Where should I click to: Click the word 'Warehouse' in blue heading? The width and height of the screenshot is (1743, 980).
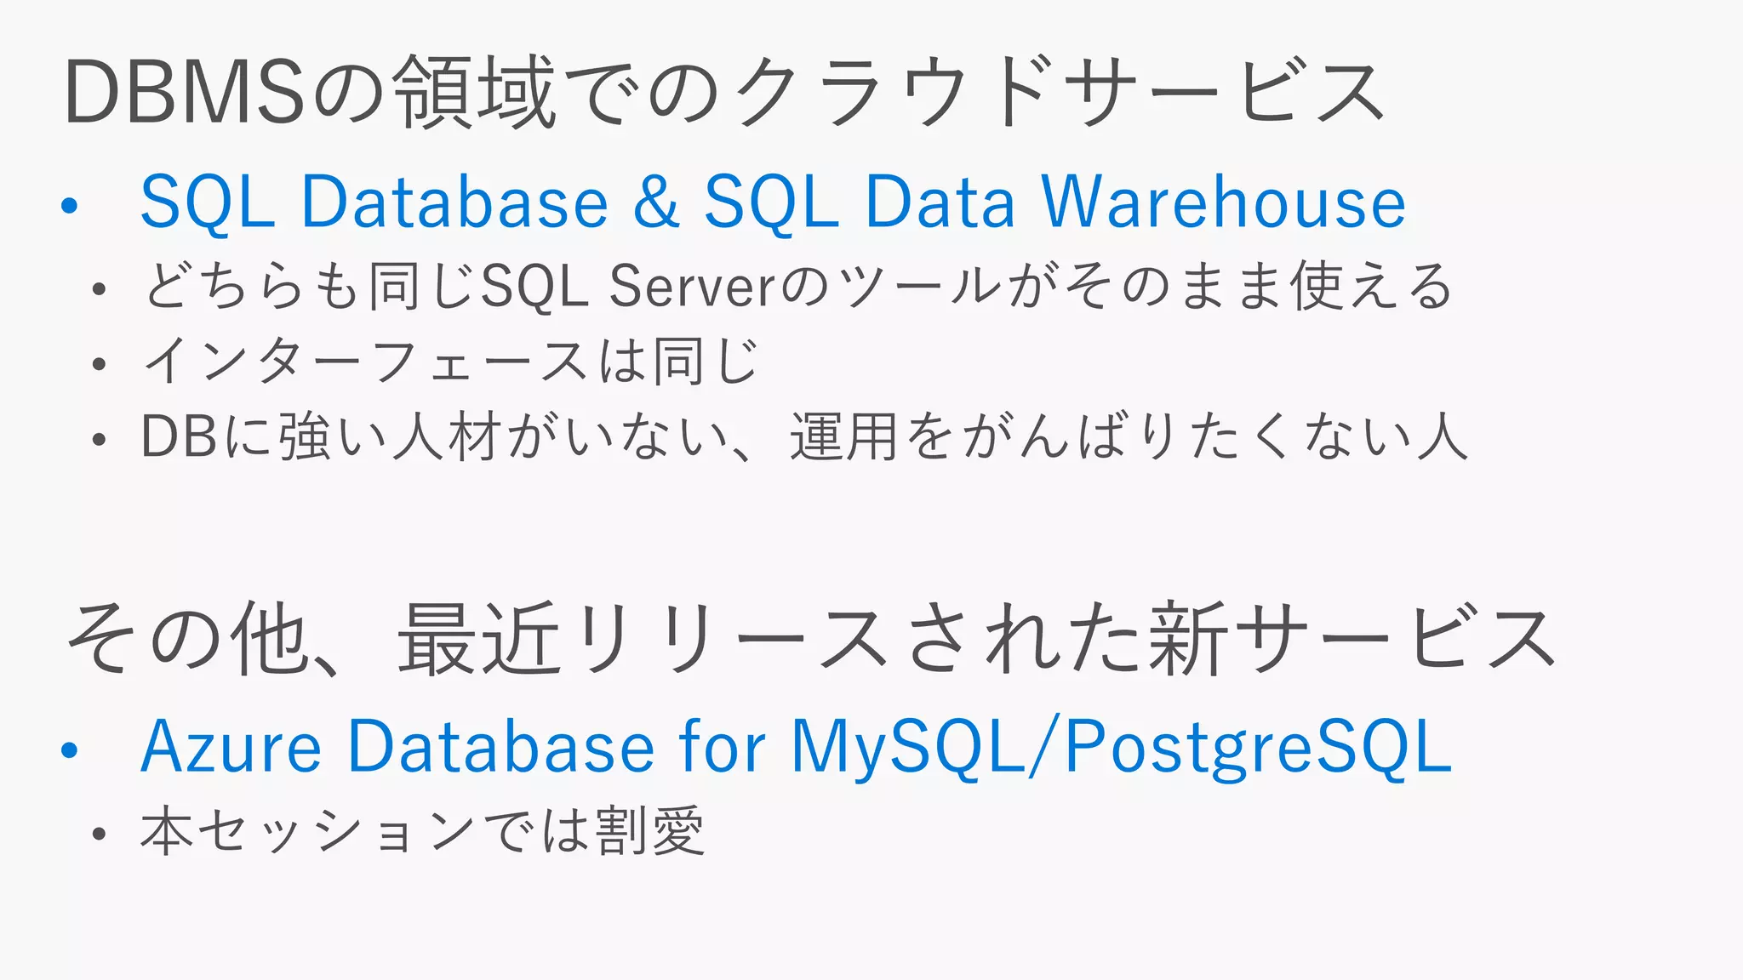pyautogui.click(x=1224, y=202)
